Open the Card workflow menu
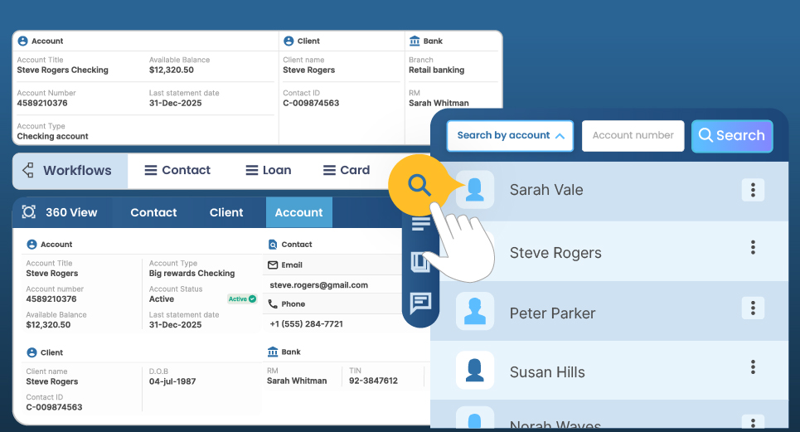This screenshot has height=432, width=800. pos(347,170)
